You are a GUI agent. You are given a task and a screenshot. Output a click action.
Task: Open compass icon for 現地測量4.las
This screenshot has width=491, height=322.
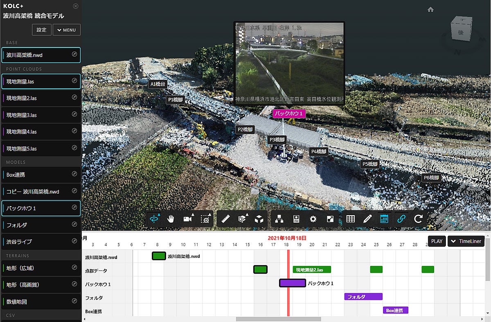point(74,131)
